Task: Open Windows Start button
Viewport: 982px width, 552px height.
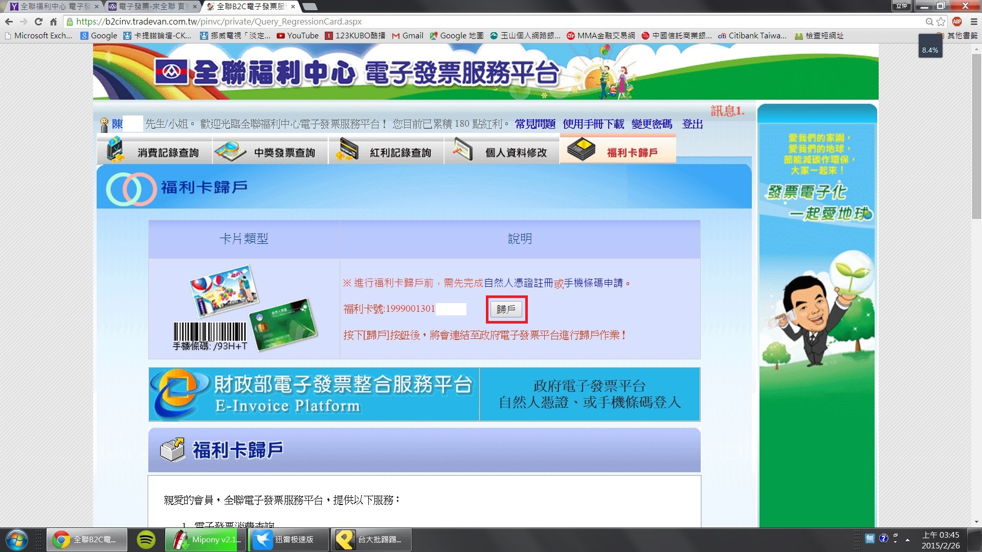Action: [17, 540]
